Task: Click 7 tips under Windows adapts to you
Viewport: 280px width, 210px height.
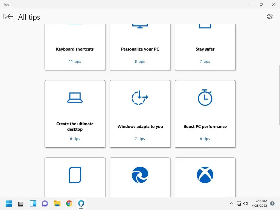Action: click(140, 139)
